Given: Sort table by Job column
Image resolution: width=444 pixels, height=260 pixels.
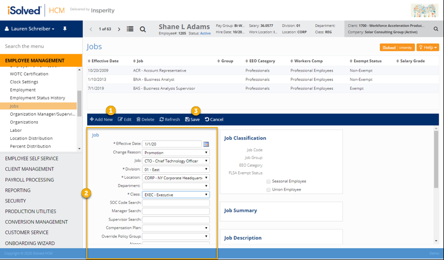Looking at the screenshot, I should tap(138, 61).
